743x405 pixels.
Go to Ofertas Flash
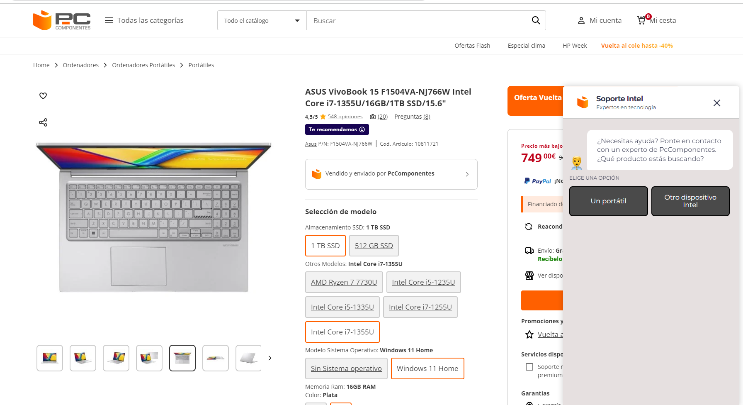[x=472, y=46]
